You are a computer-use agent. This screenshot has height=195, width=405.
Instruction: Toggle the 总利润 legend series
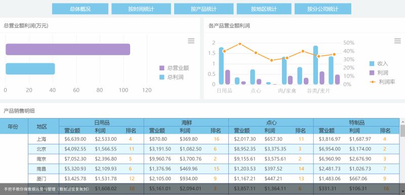[172, 77]
